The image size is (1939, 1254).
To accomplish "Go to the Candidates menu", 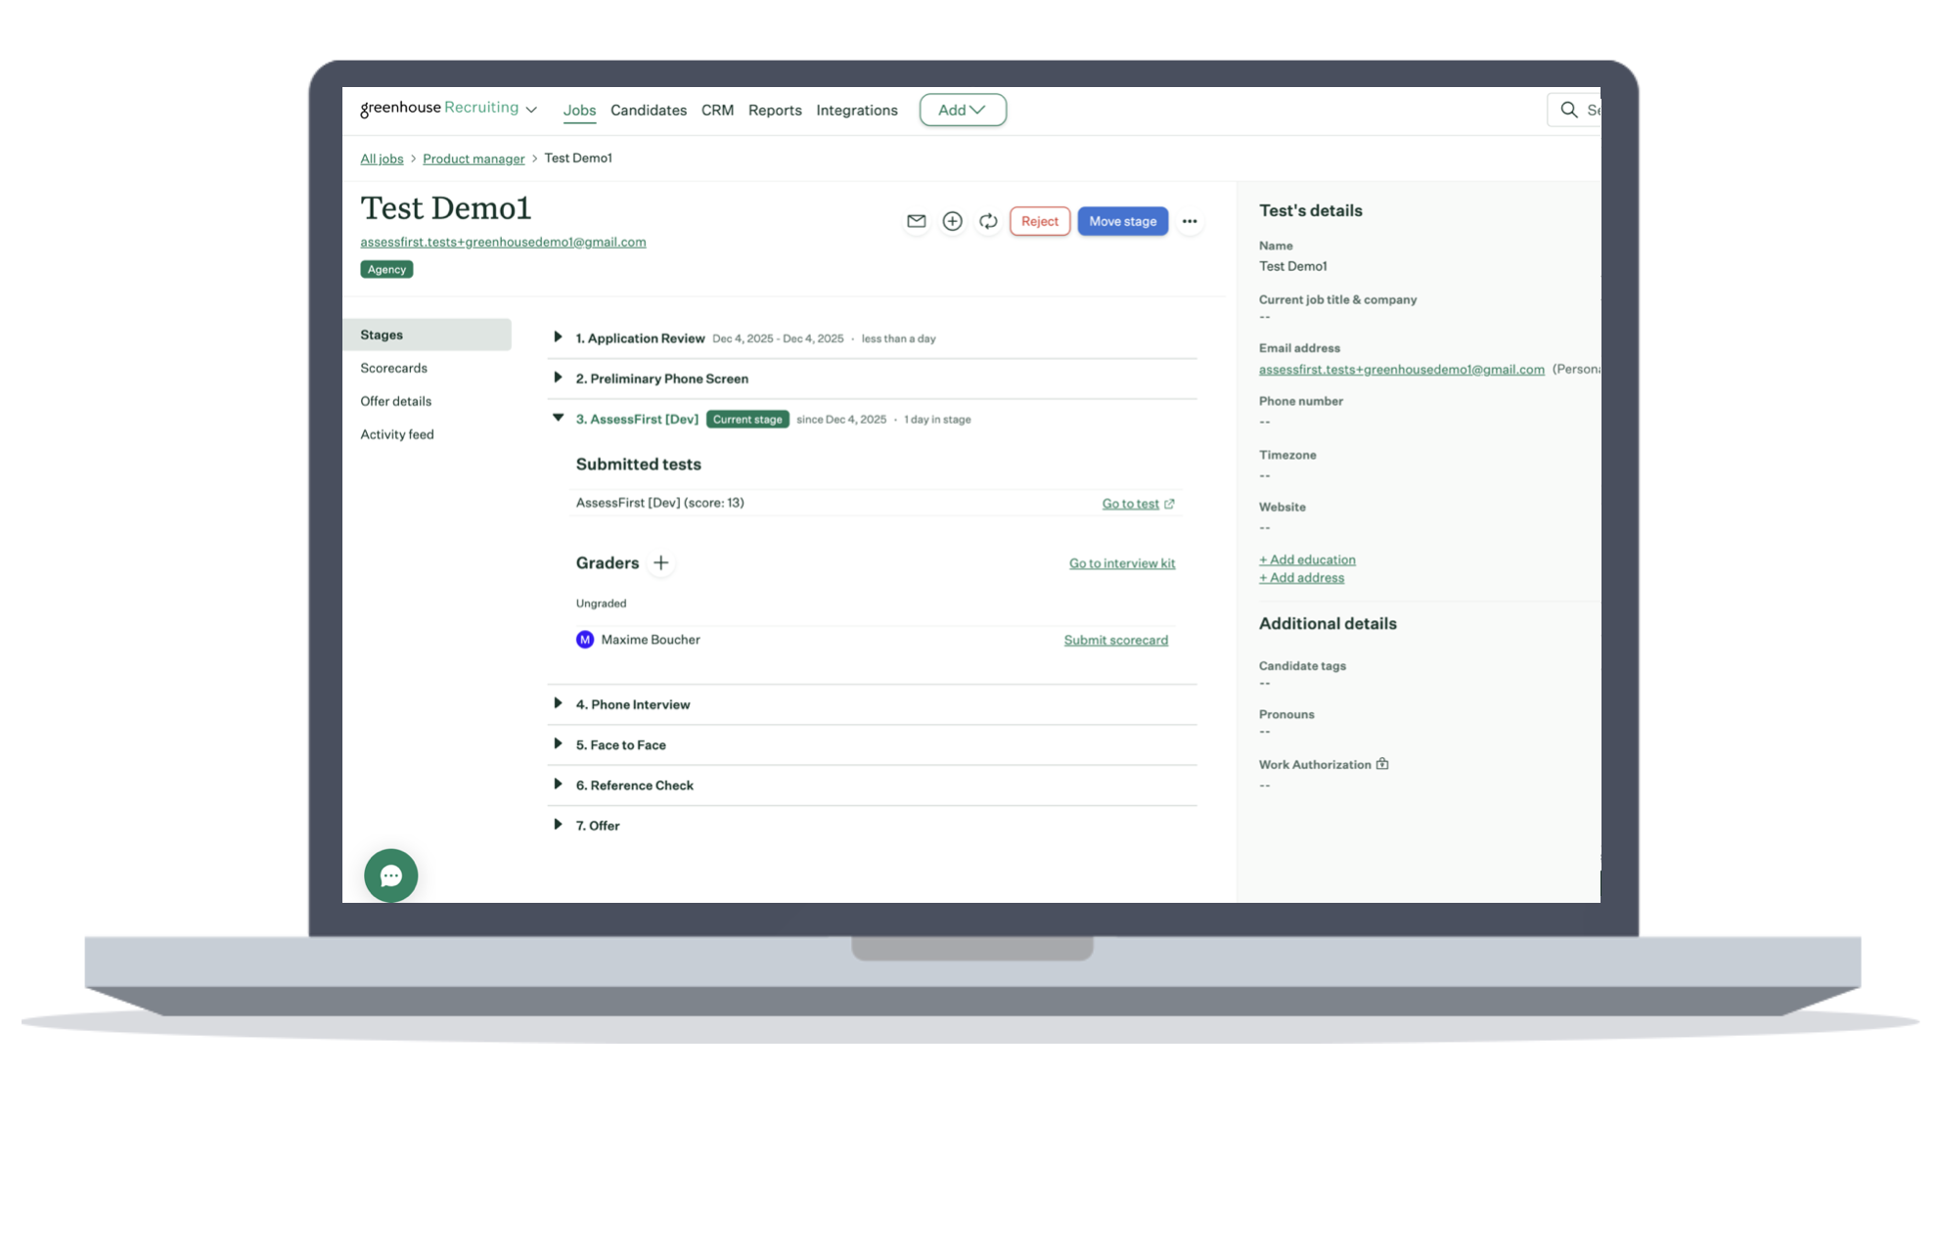I will (648, 111).
